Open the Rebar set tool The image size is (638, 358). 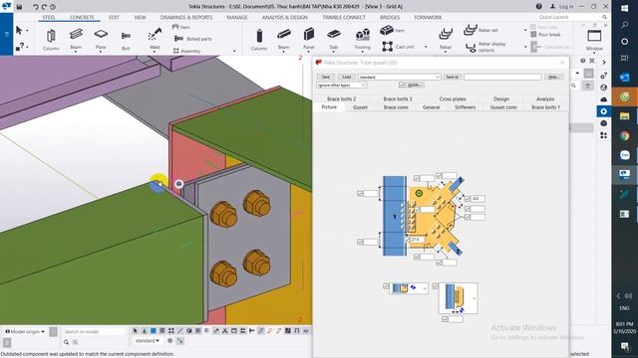[x=480, y=30]
